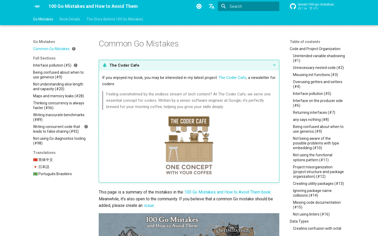Open the language selection dropdown

click(x=212, y=6)
